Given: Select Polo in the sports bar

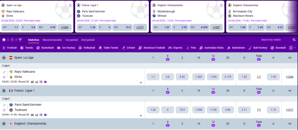Looking at the screenshot, I should pyautogui.click(x=191, y=48).
